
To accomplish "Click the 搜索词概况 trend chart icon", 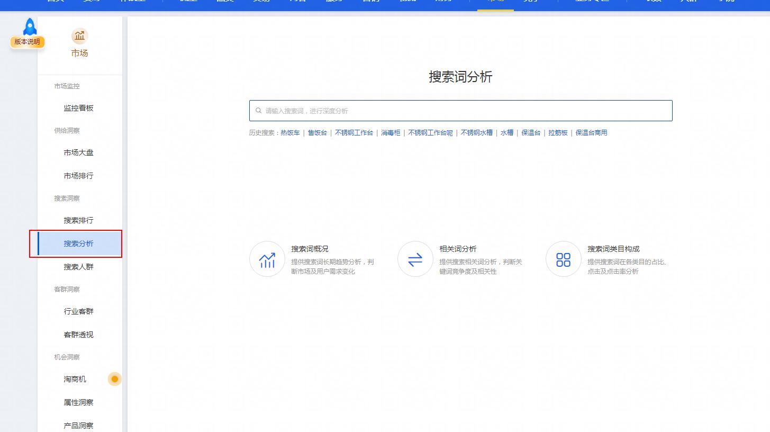I will pyautogui.click(x=267, y=259).
